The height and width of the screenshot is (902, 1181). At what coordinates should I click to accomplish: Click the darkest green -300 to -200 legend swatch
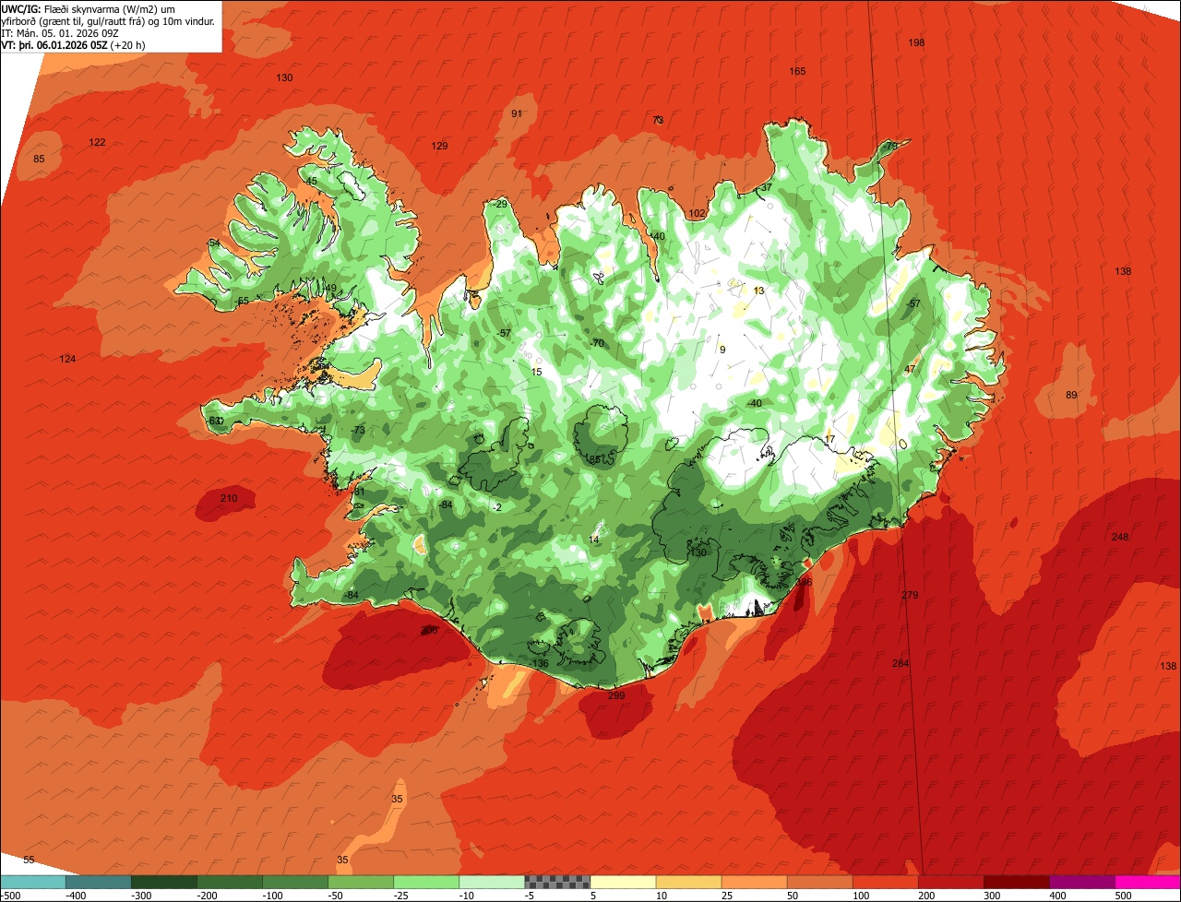click(164, 881)
